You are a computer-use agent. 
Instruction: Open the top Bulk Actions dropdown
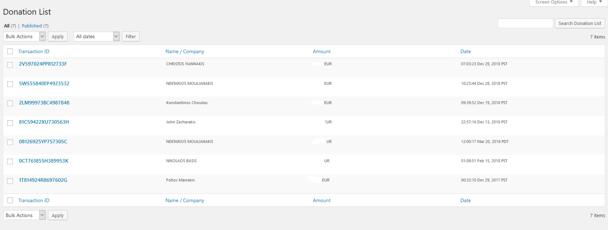pyautogui.click(x=24, y=36)
